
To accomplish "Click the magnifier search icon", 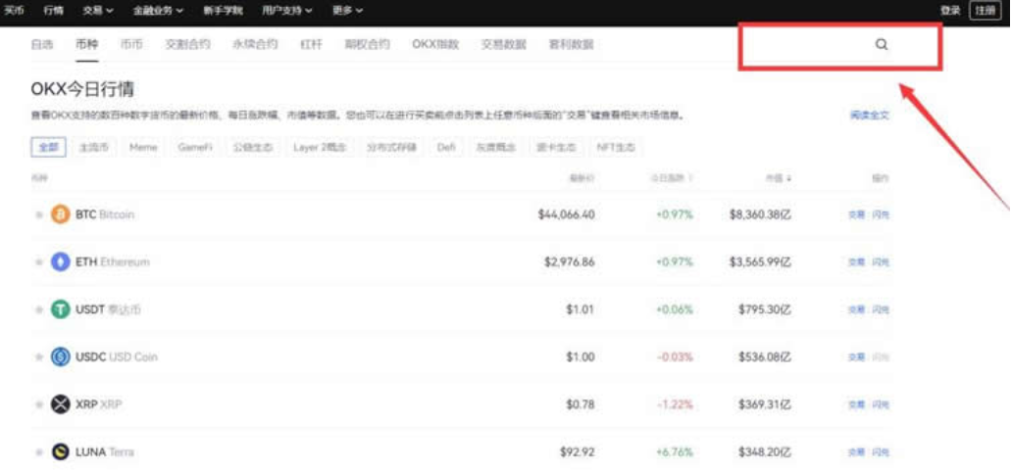I will (881, 44).
